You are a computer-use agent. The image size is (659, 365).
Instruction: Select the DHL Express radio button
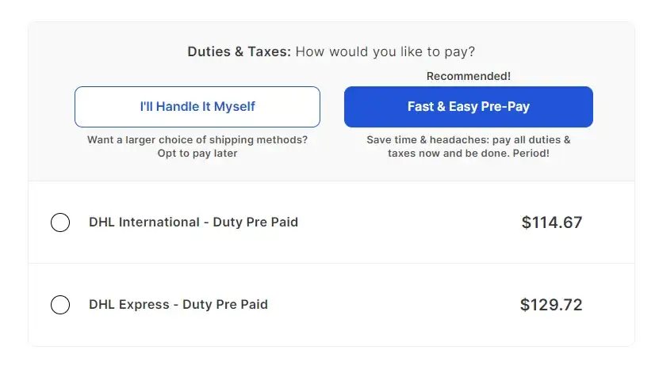click(60, 305)
